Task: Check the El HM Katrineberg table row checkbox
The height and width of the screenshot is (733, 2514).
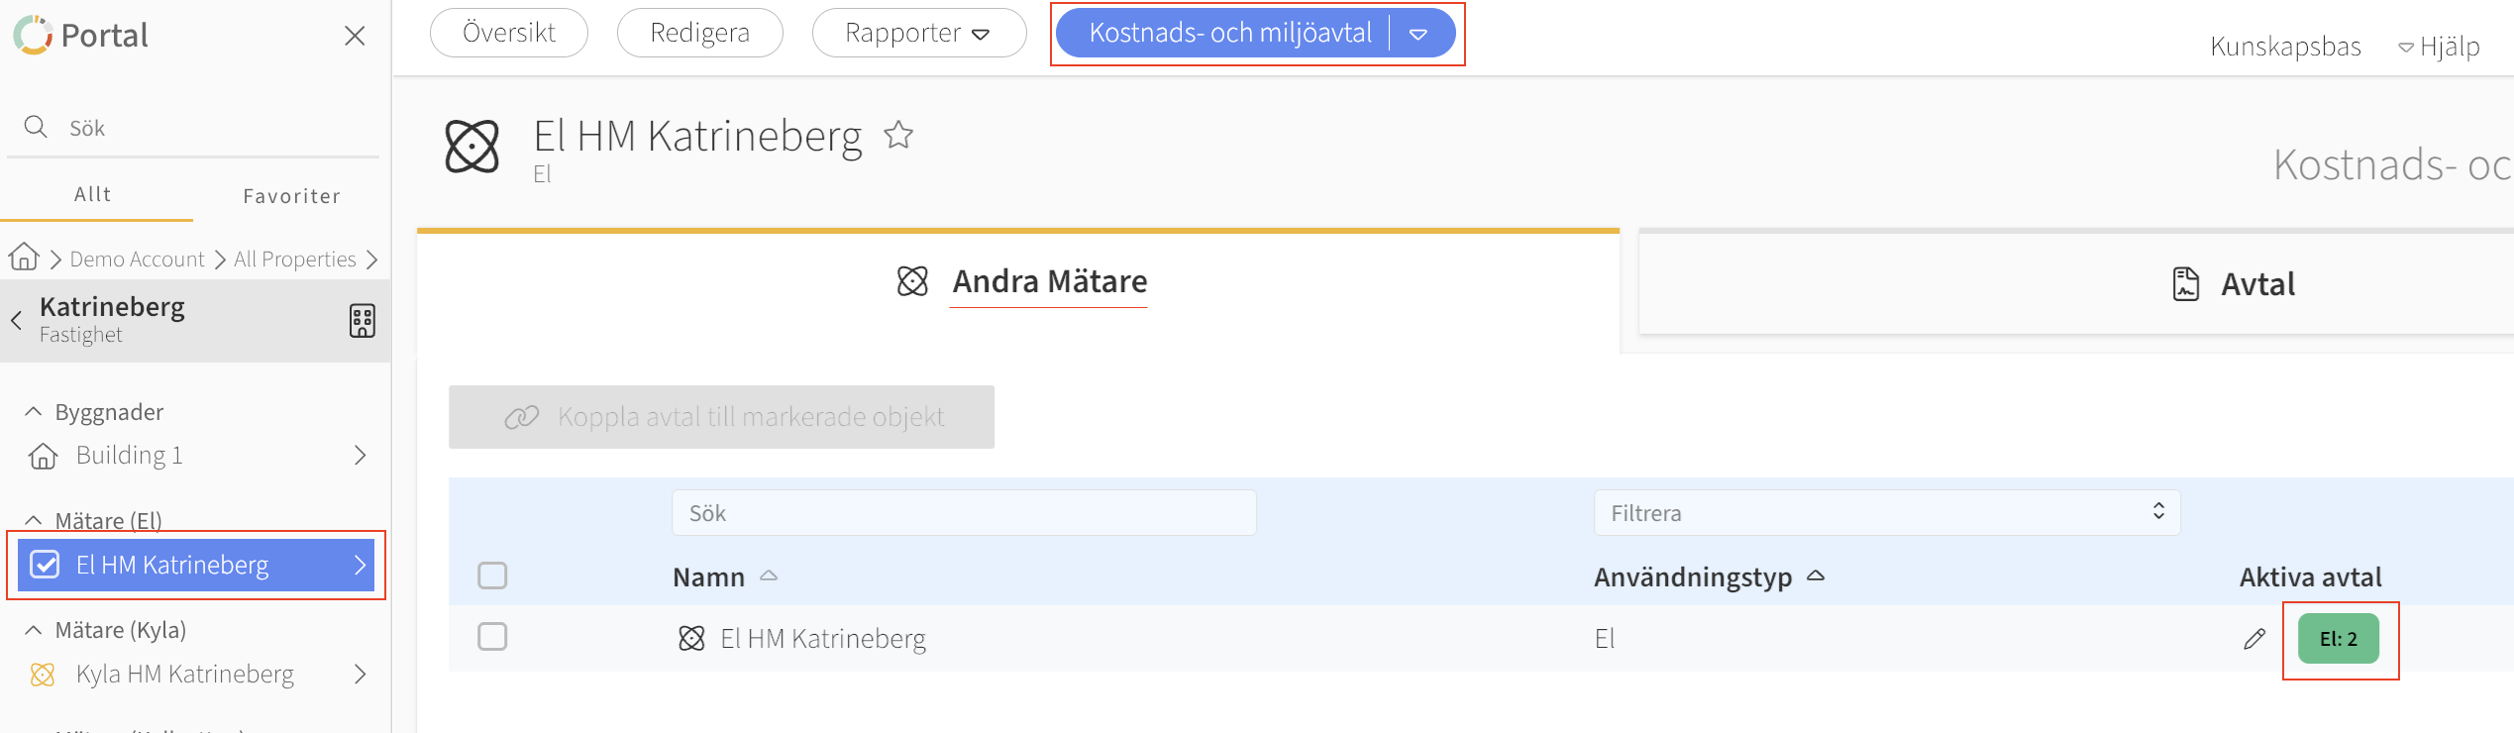Action: pos(492,637)
